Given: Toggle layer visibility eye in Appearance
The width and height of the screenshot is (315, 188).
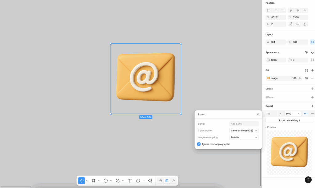Looking at the screenshot, I should [x=306, y=52].
